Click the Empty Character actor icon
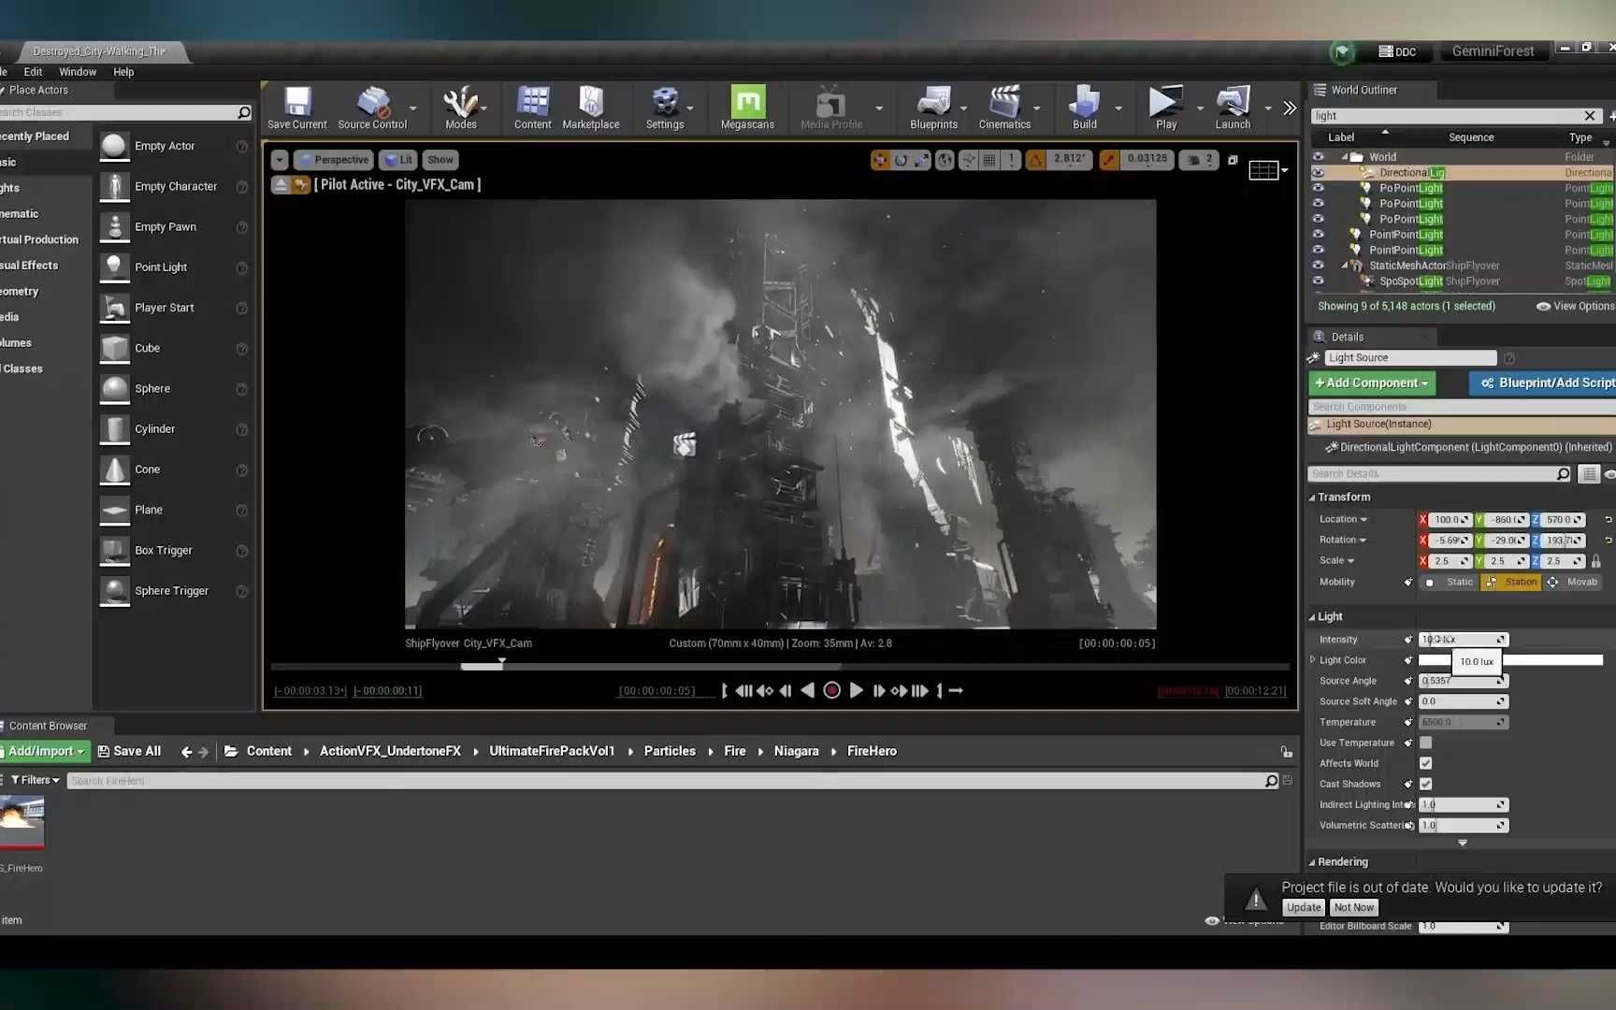This screenshot has width=1616, height=1010. tap(115, 186)
